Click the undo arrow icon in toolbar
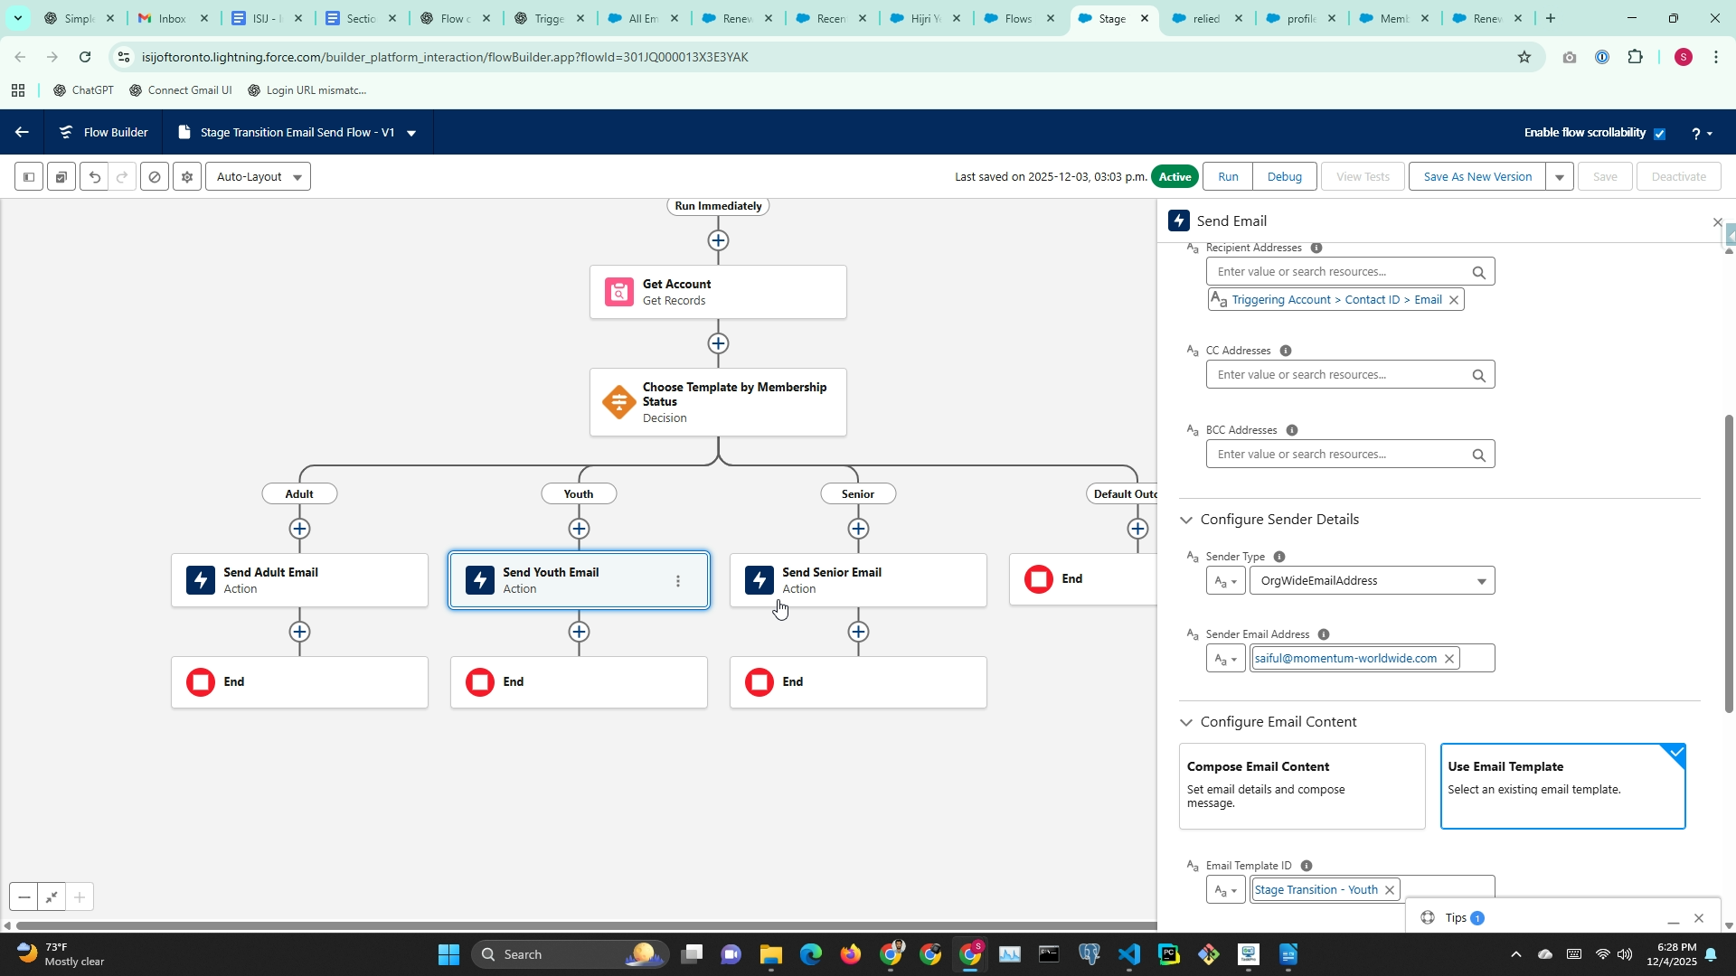 point(94,177)
